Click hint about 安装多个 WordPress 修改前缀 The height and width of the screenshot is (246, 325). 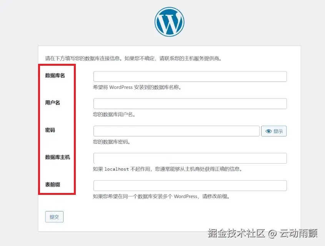162,196
